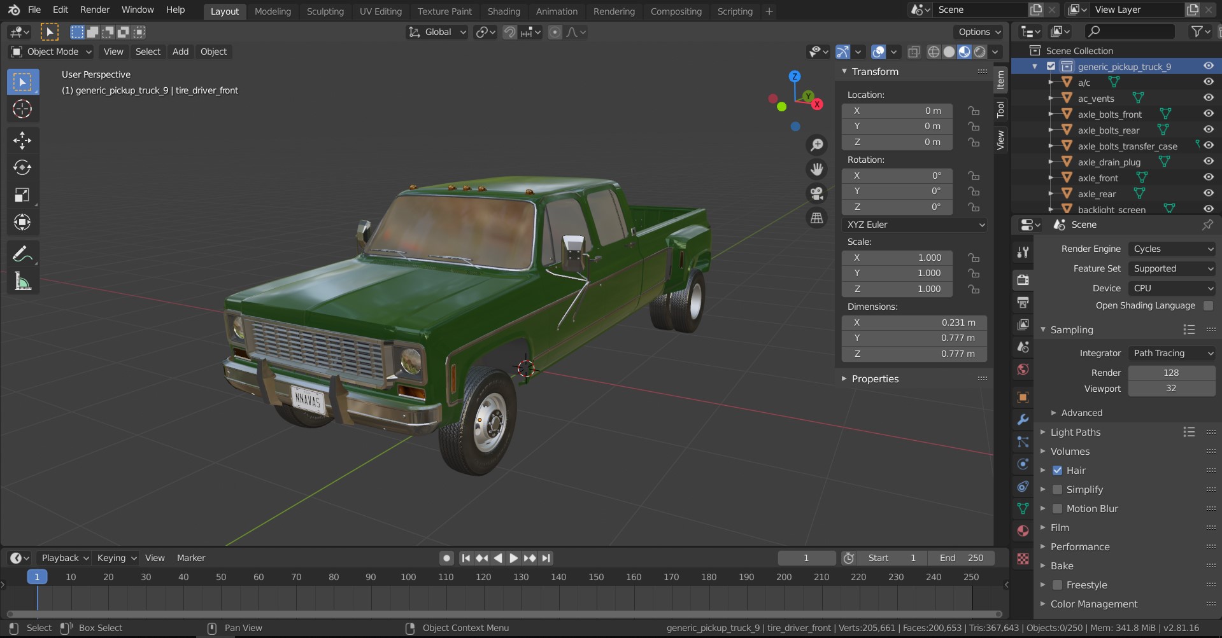Open the Render menu

[x=95, y=10]
